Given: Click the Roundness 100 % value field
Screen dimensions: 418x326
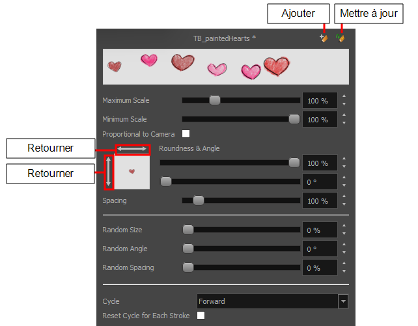Looking at the screenshot, I should coord(320,163).
